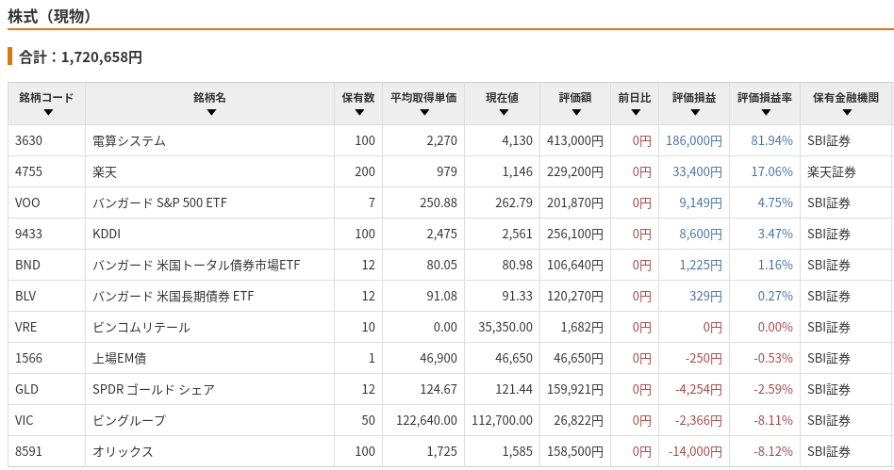Click 186,000円 profit value
This screenshot has height=470, width=894.
[x=694, y=140]
